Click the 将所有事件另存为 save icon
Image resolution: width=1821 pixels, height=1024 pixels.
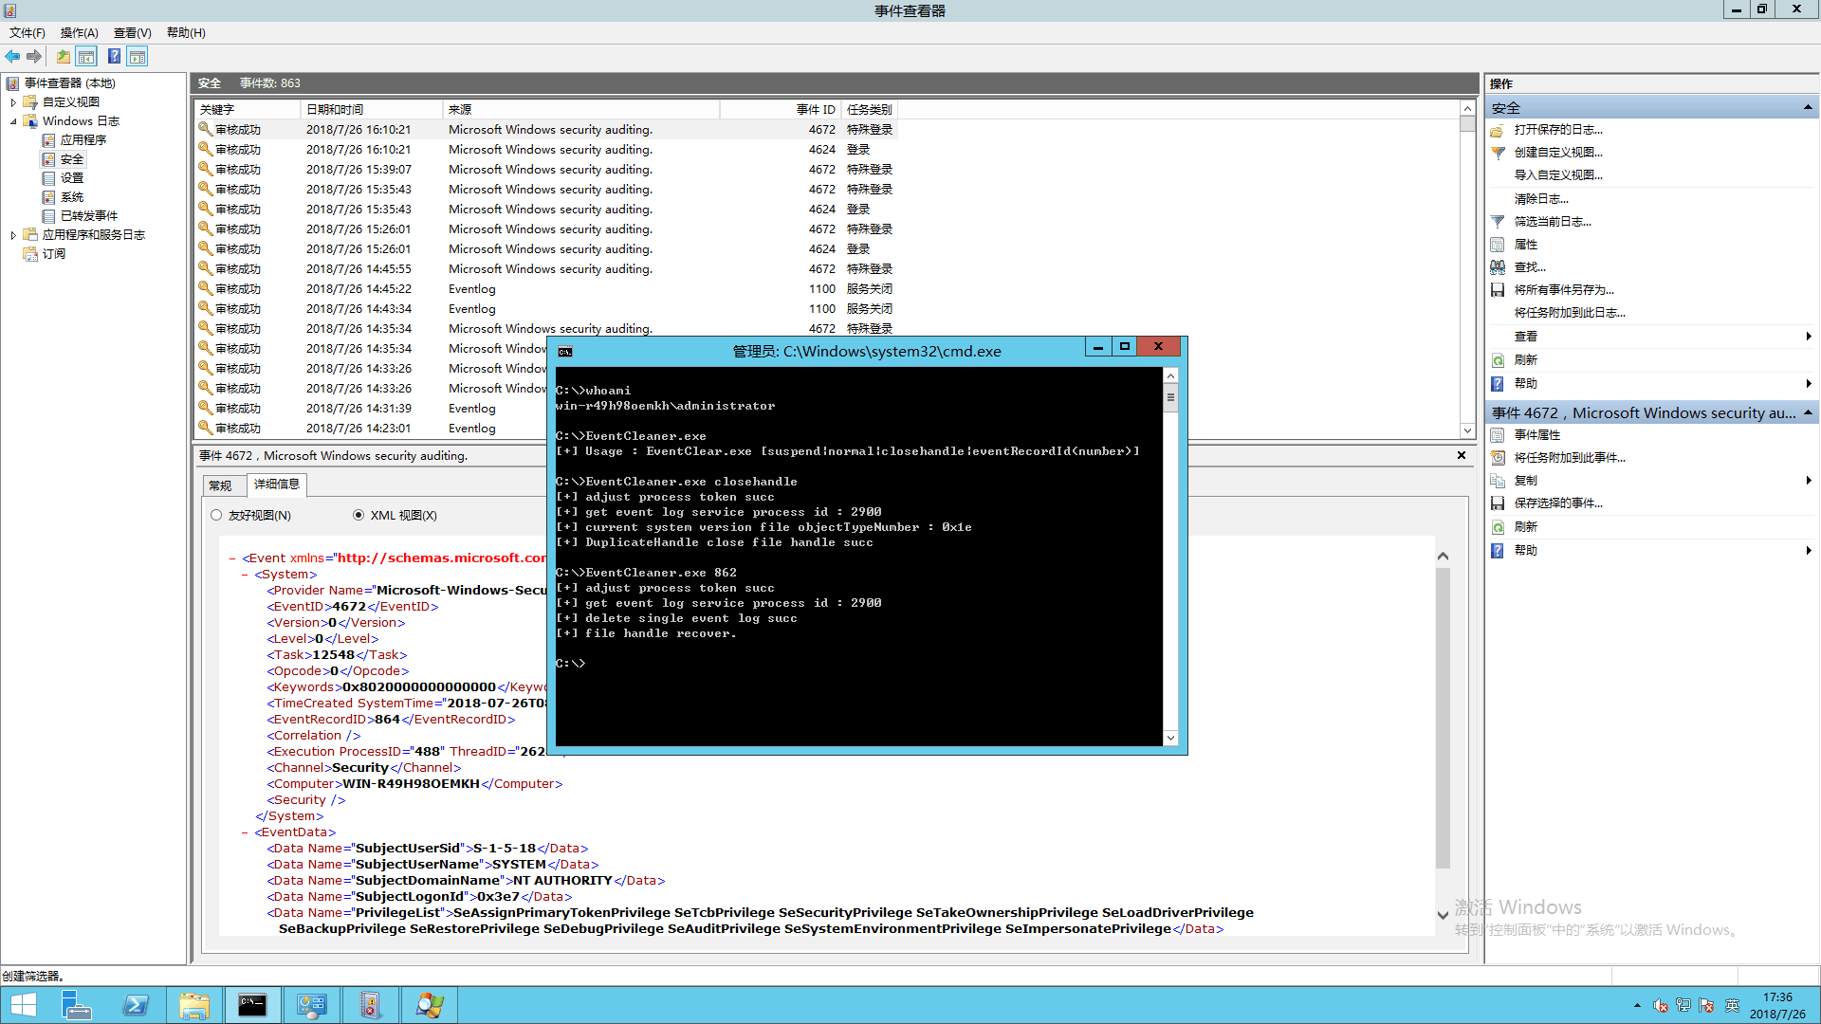coord(1498,290)
